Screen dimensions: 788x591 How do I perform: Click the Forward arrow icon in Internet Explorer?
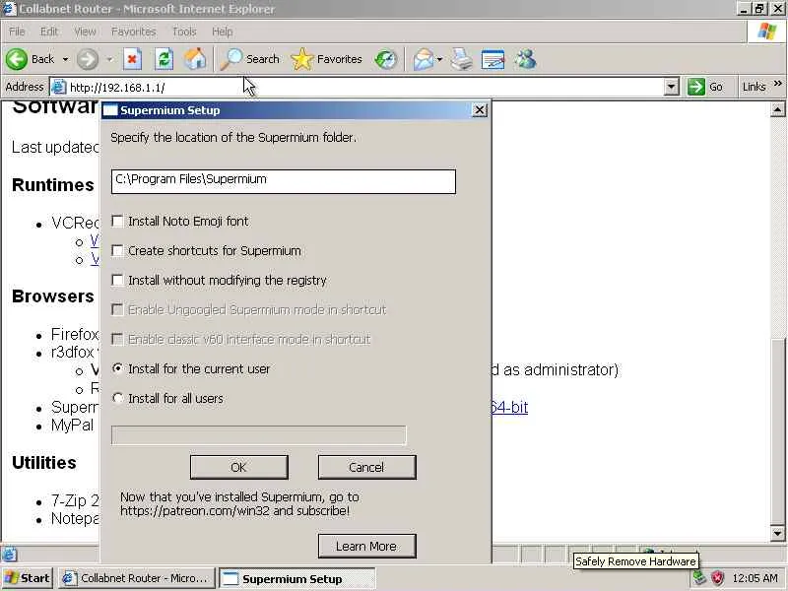pyautogui.click(x=88, y=59)
